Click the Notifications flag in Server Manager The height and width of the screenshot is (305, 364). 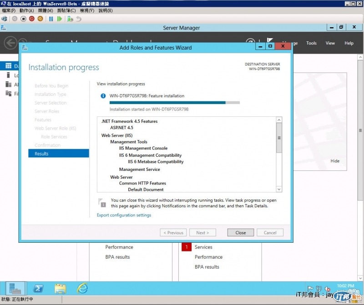pyautogui.click(x=270, y=40)
